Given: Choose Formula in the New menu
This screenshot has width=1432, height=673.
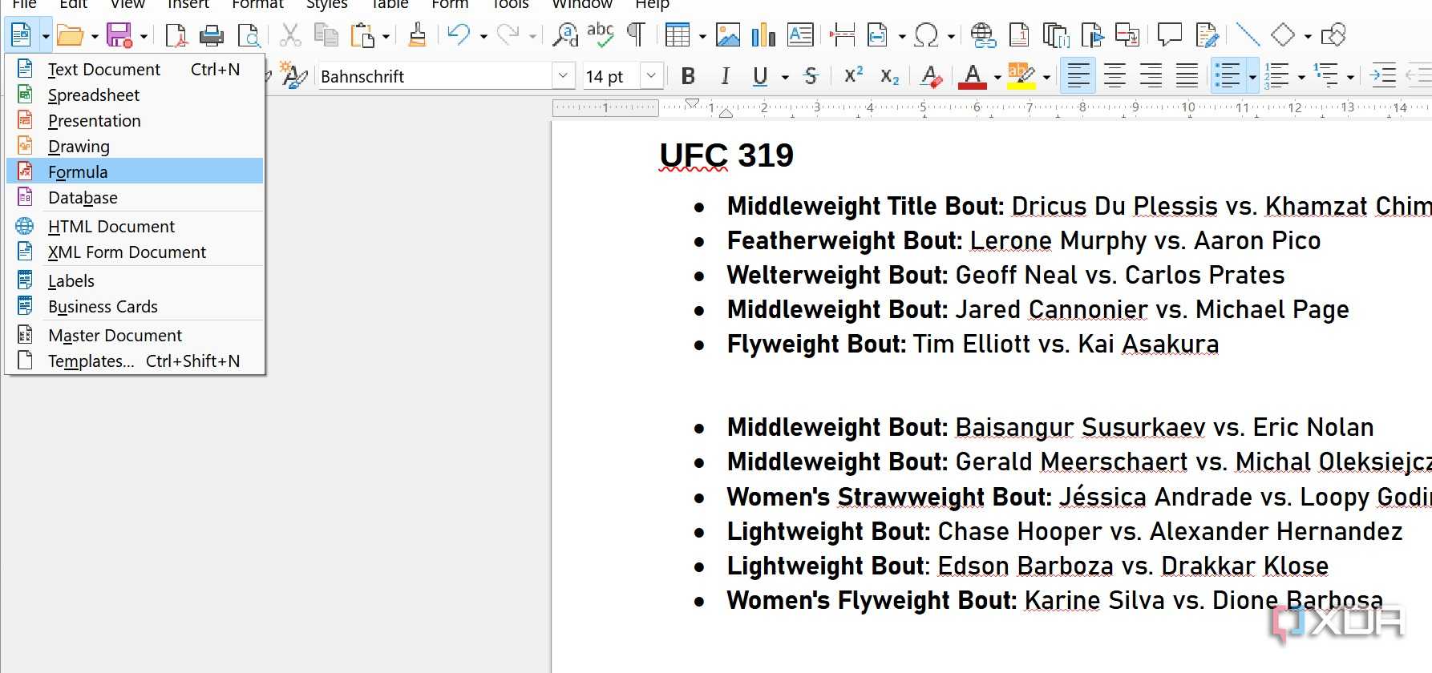Looking at the screenshot, I should 135,171.
